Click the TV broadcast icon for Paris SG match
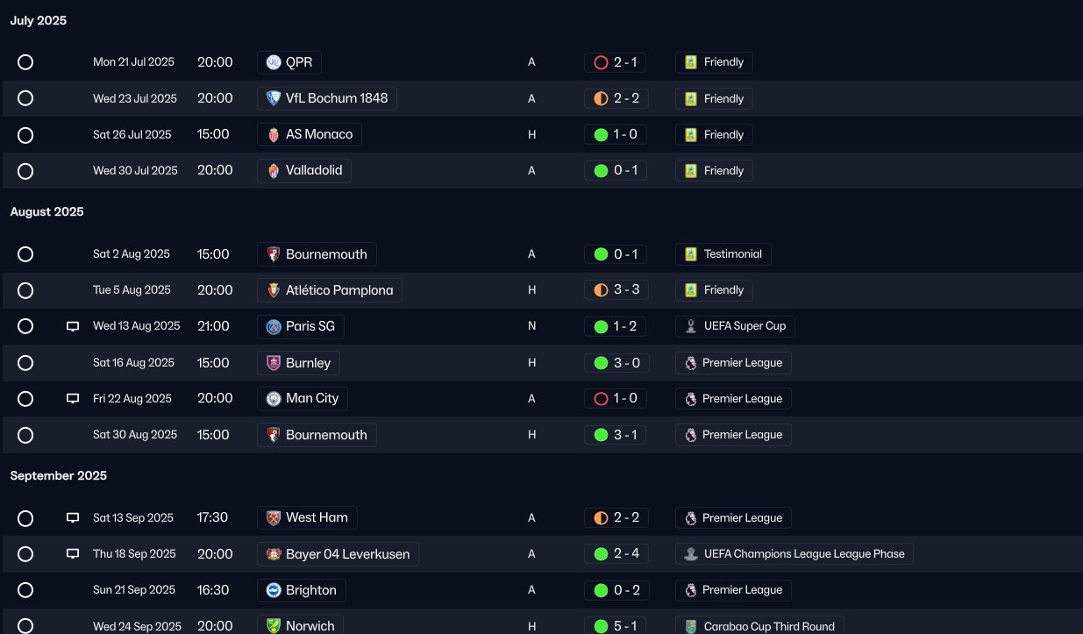 point(73,326)
